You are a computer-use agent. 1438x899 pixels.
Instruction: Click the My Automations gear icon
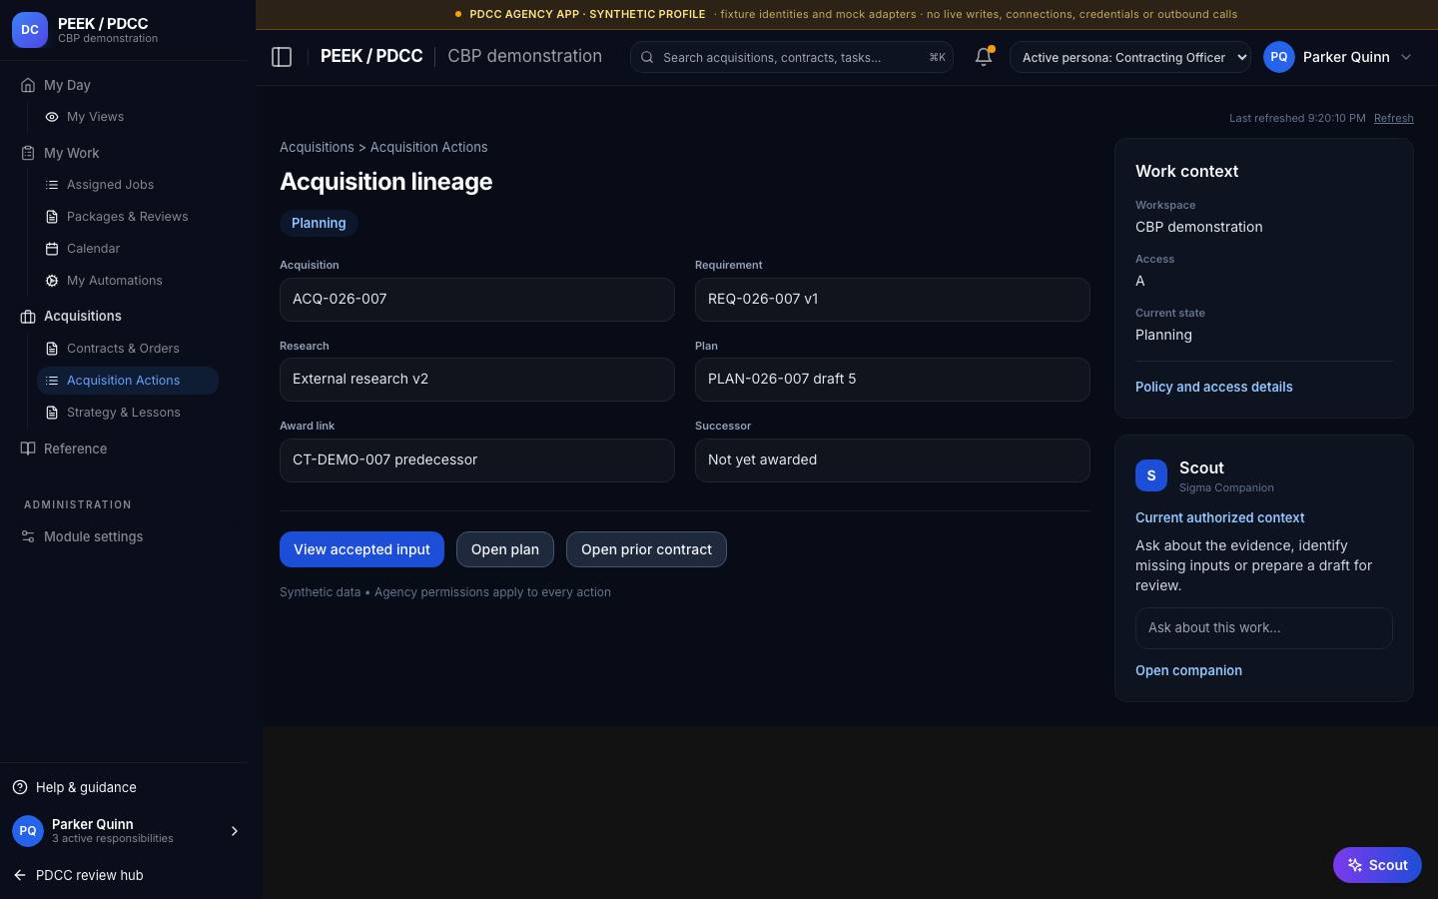click(52, 281)
